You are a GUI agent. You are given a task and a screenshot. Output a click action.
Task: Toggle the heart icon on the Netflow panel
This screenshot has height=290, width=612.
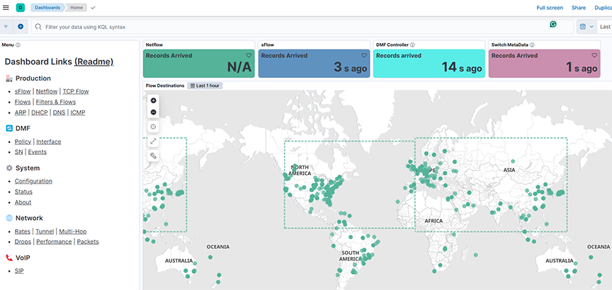(249, 55)
